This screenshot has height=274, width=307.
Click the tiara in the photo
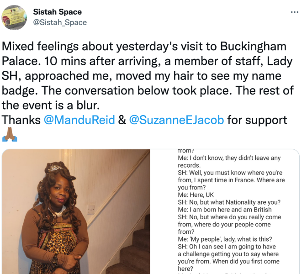[x=55, y=168]
